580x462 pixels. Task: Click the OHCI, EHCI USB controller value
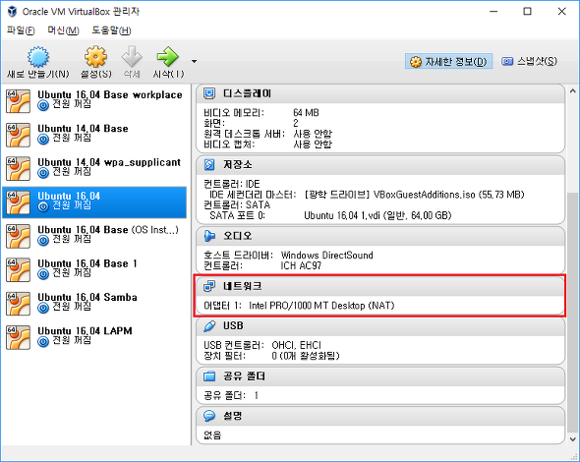click(296, 345)
